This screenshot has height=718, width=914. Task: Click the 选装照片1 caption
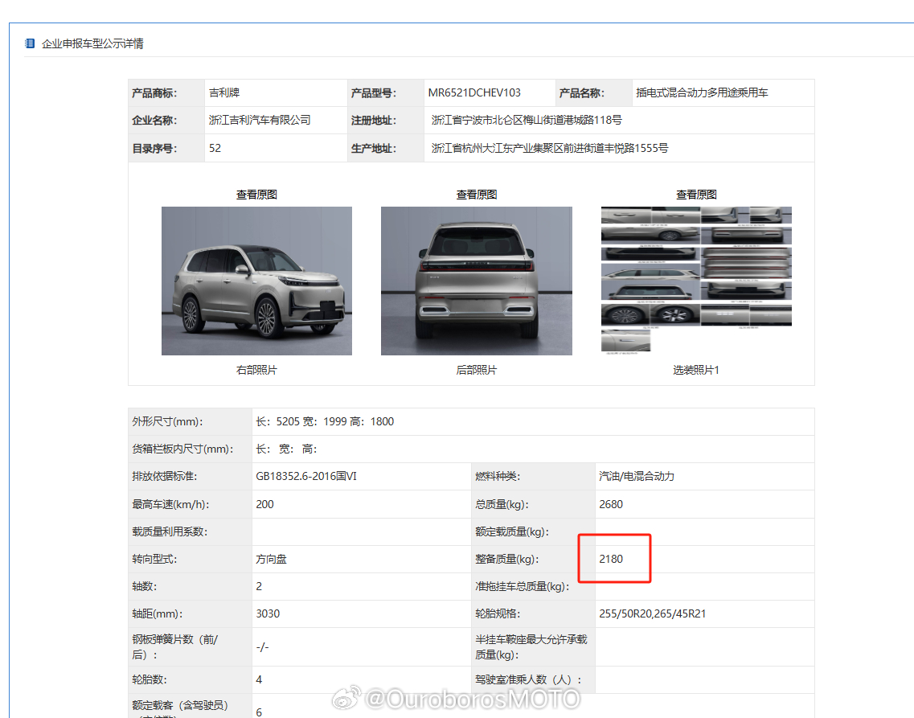coord(696,370)
